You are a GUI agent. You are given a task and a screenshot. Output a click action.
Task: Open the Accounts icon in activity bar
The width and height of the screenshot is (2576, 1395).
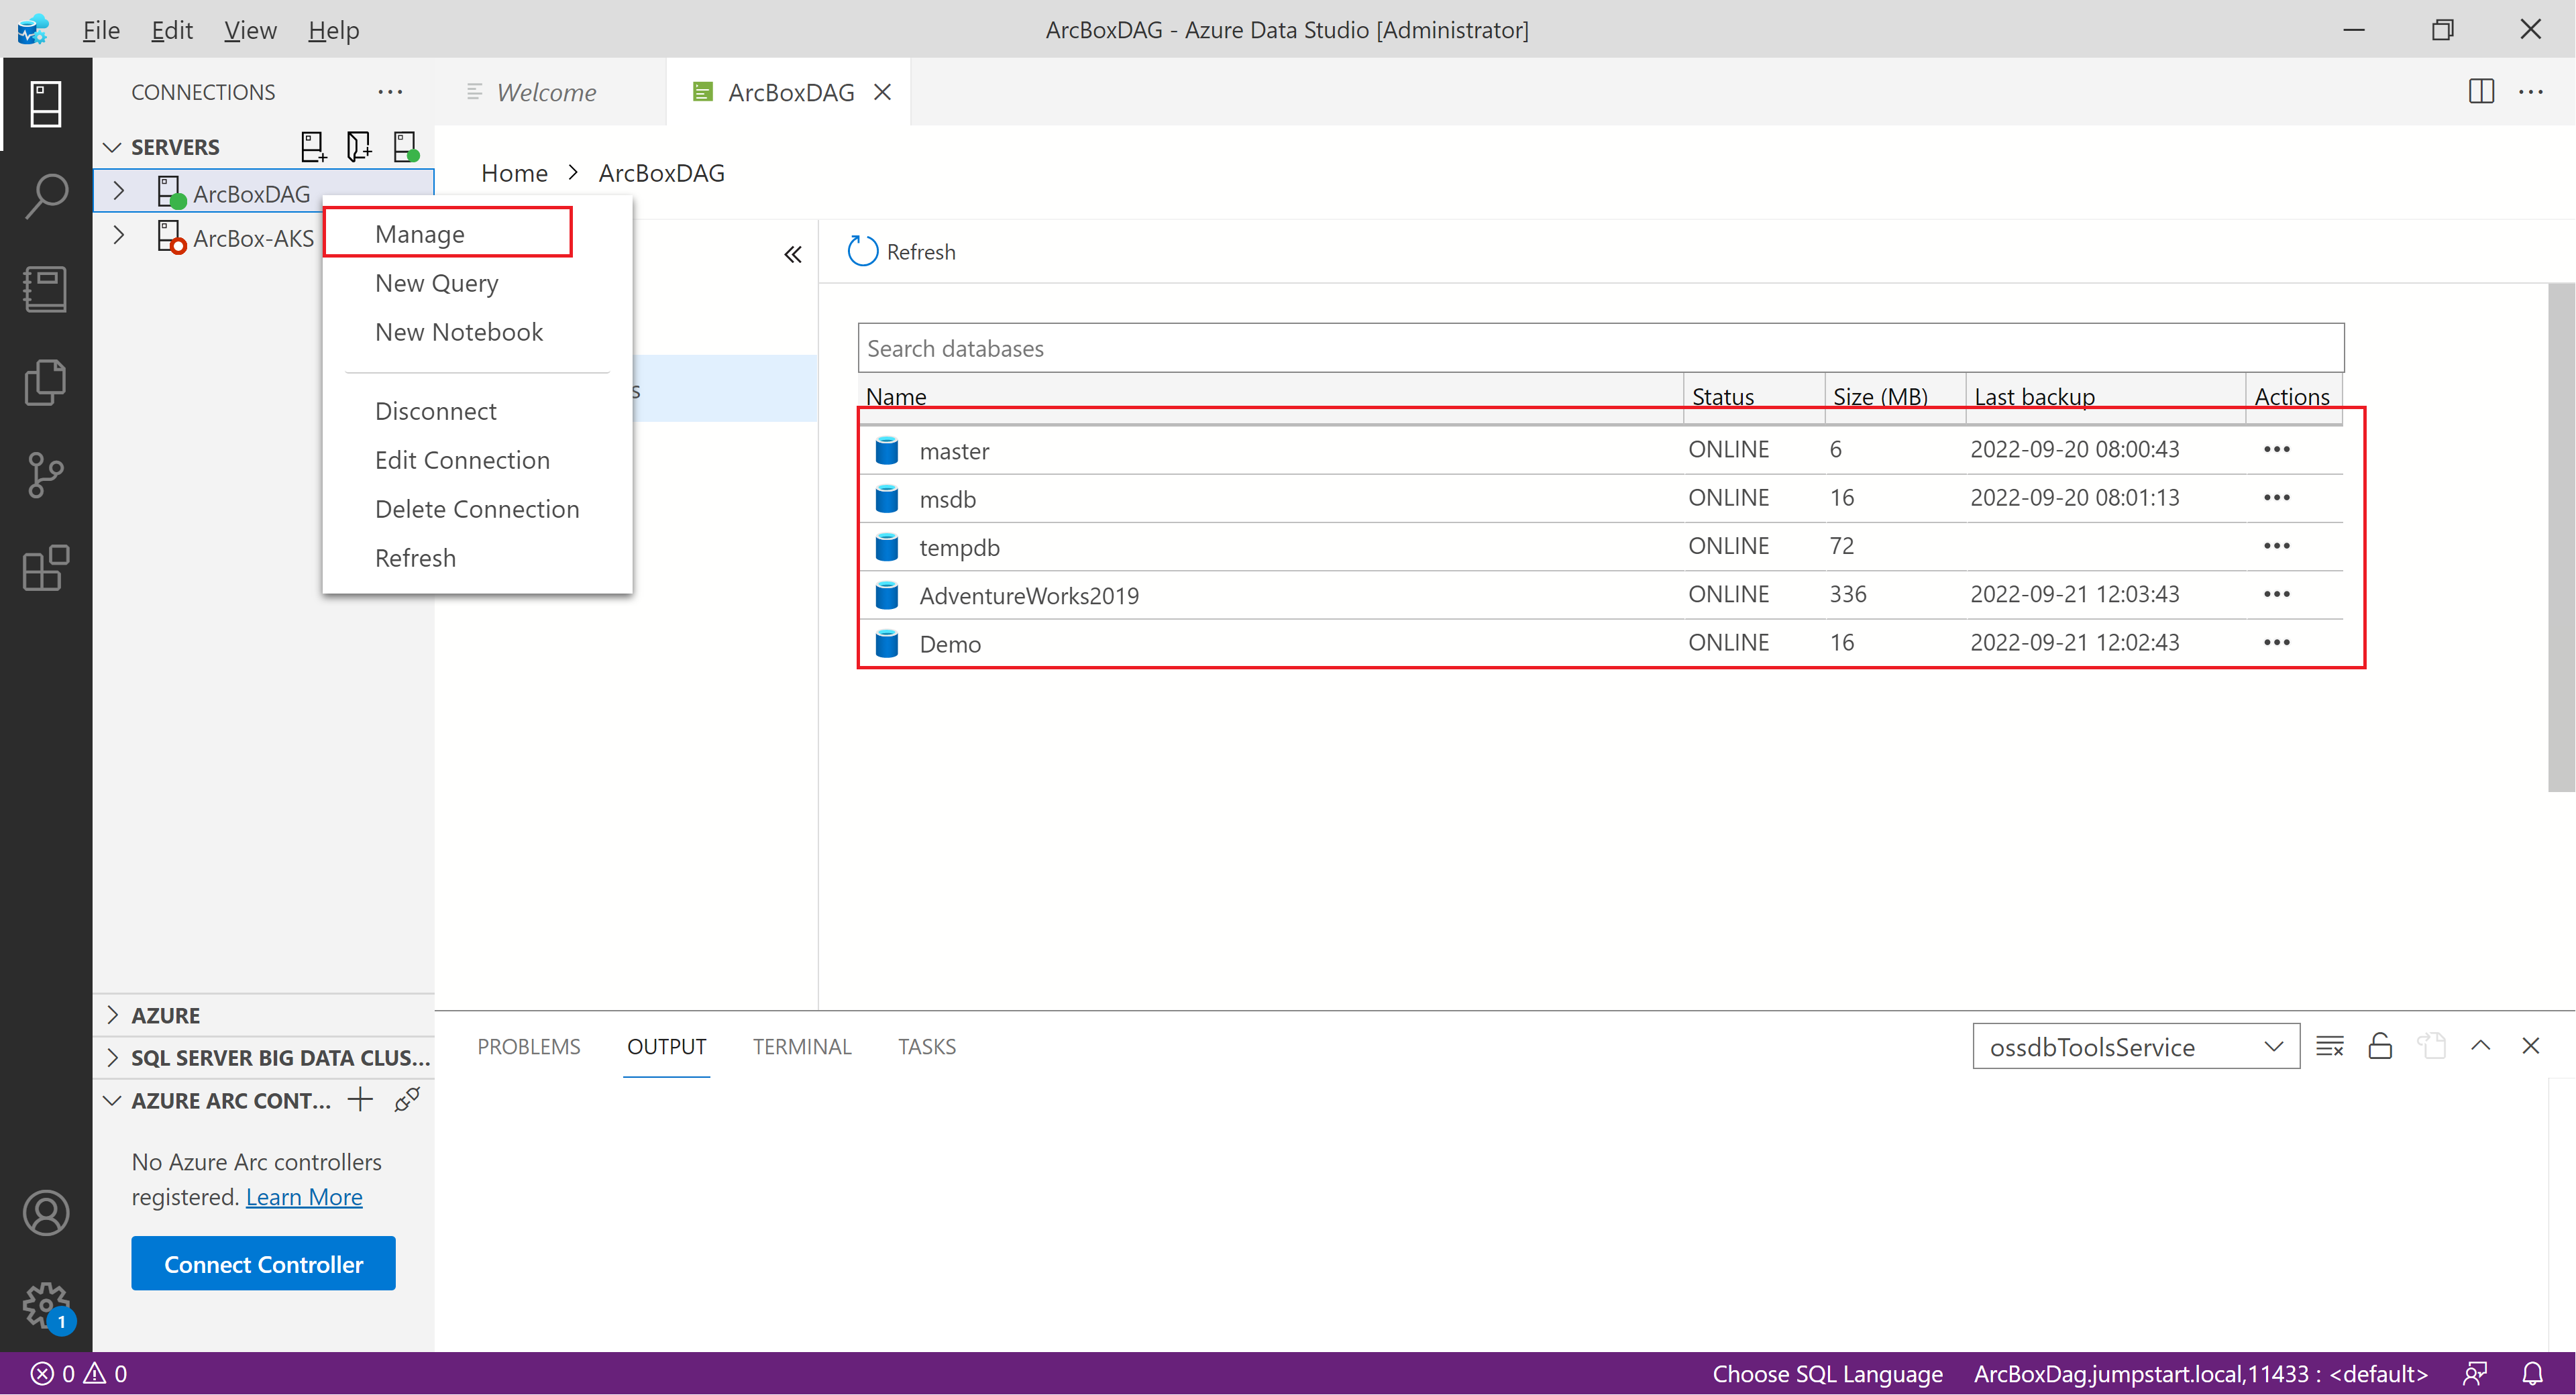coord(45,1213)
